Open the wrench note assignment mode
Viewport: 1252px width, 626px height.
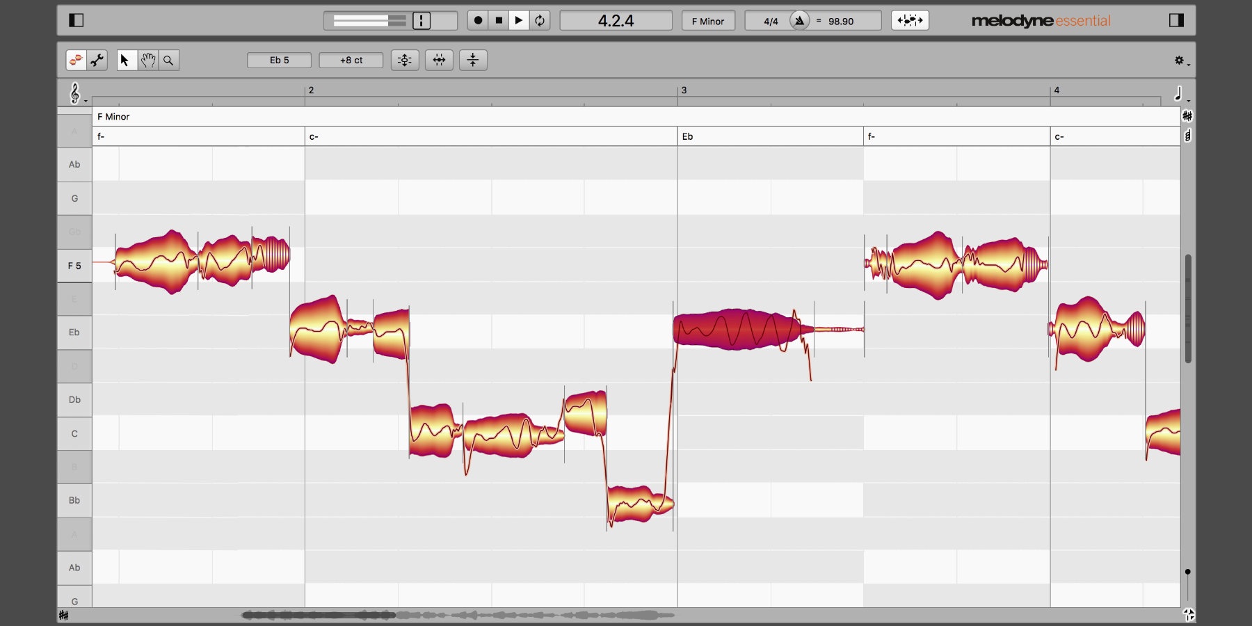click(x=97, y=61)
